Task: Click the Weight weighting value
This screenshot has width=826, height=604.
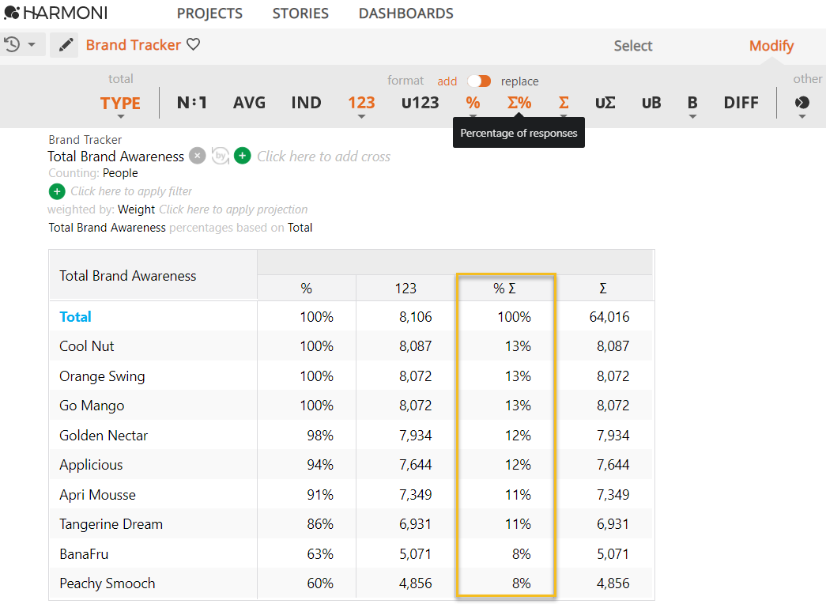Action: 137,210
